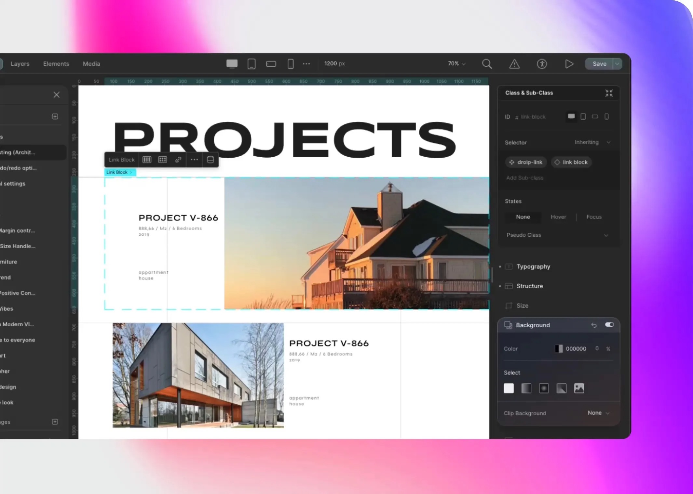
Task: Choose solid color background type
Action: (509, 388)
